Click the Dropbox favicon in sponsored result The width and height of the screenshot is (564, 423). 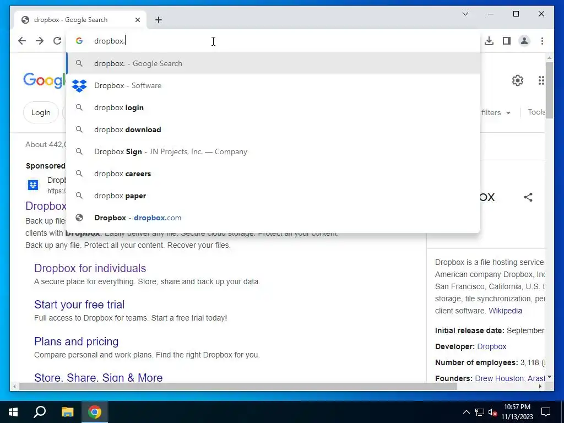pyautogui.click(x=33, y=185)
